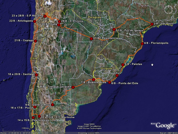The height and width of the screenshot is (134, 178).
Task: Click the São Paulo red placemark
Action: pyautogui.click(x=152, y=24)
